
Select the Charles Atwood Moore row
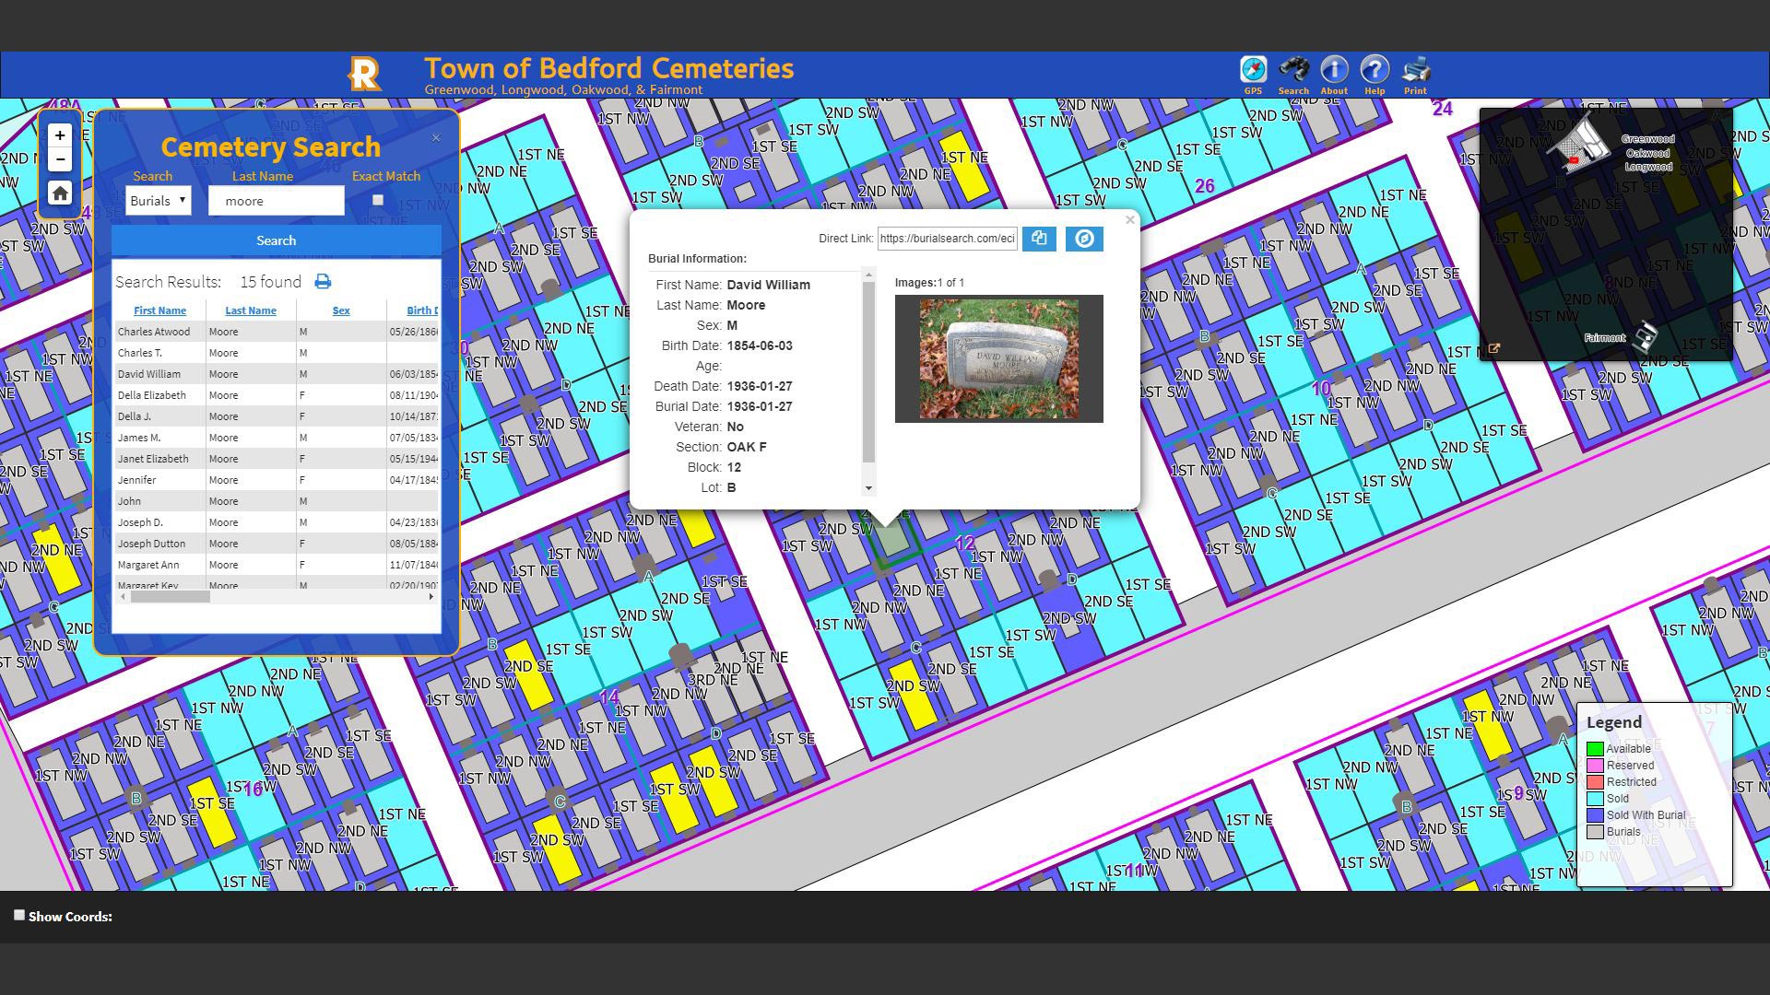click(277, 332)
